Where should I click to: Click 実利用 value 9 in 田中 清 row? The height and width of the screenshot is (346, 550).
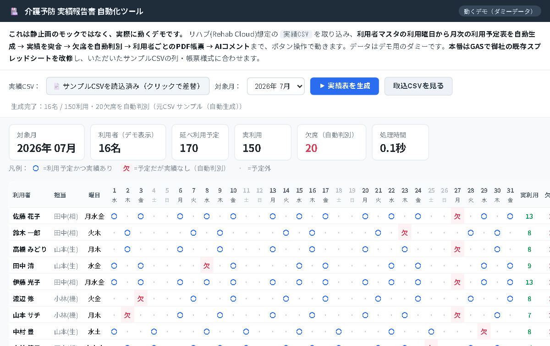coord(529,266)
